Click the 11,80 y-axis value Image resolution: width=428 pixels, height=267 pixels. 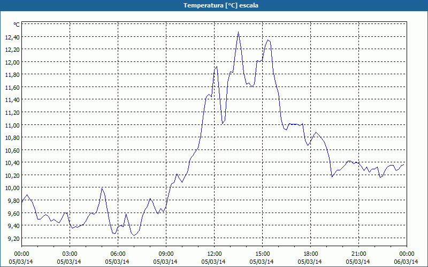12,75
